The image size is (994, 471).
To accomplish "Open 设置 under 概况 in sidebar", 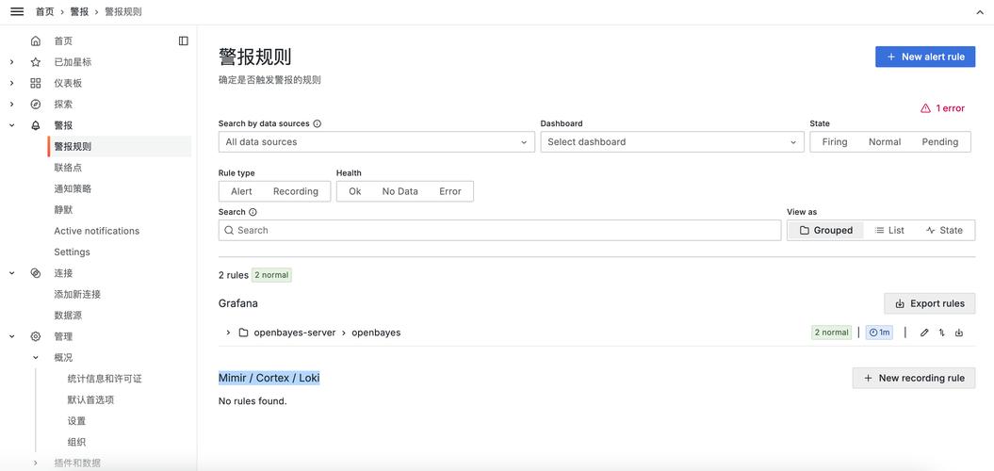I will tap(76, 421).
